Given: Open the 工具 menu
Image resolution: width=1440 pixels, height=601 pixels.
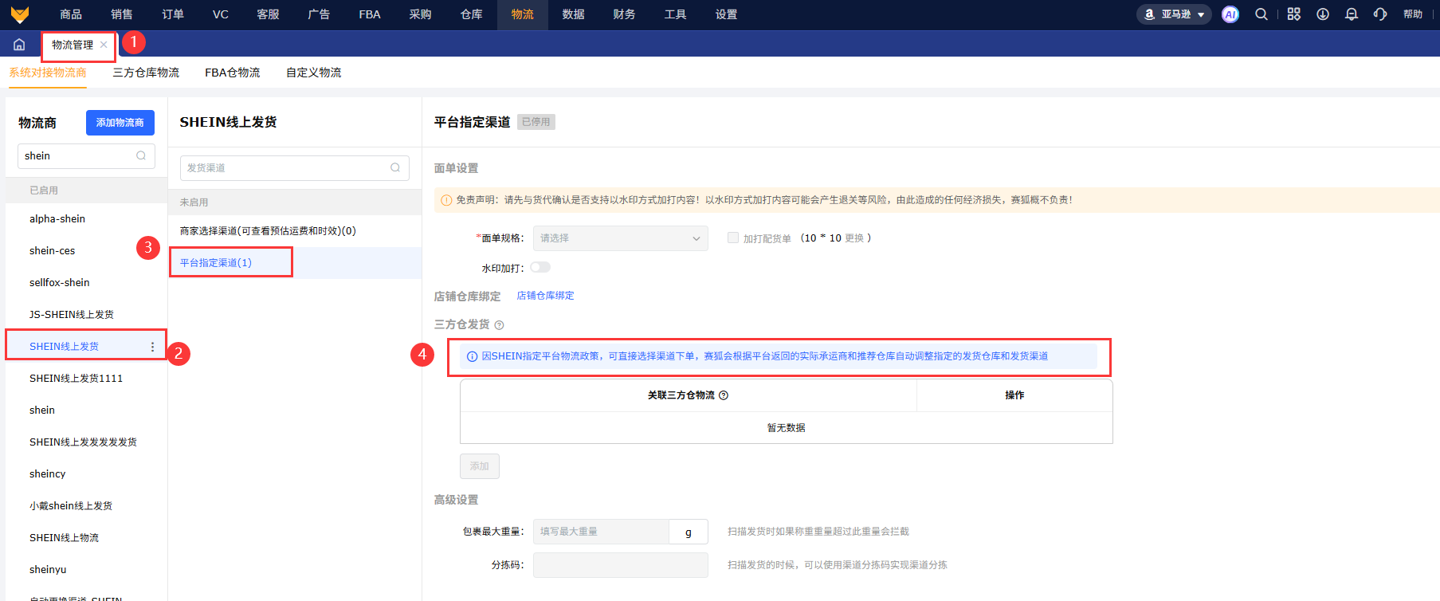Looking at the screenshot, I should (x=676, y=14).
